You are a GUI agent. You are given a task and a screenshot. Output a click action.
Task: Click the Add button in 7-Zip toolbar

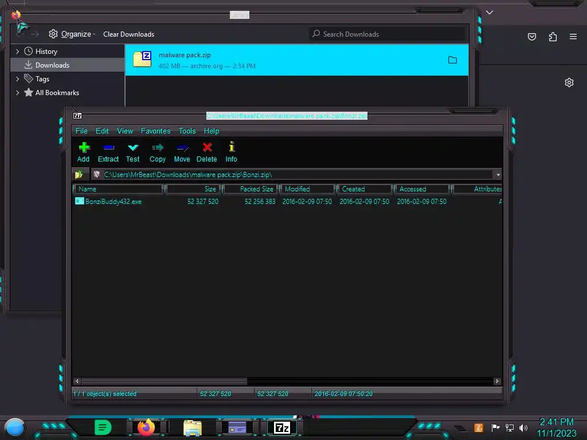tap(84, 152)
